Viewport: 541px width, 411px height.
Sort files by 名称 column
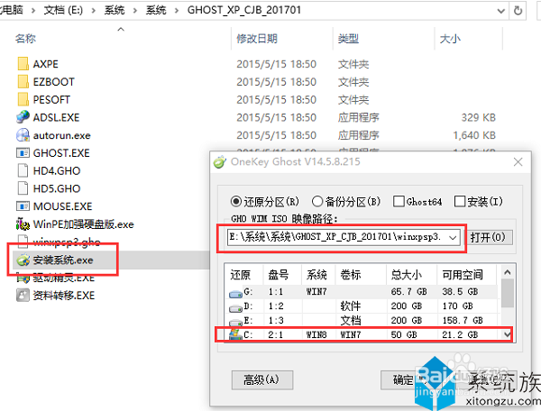[25, 39]
